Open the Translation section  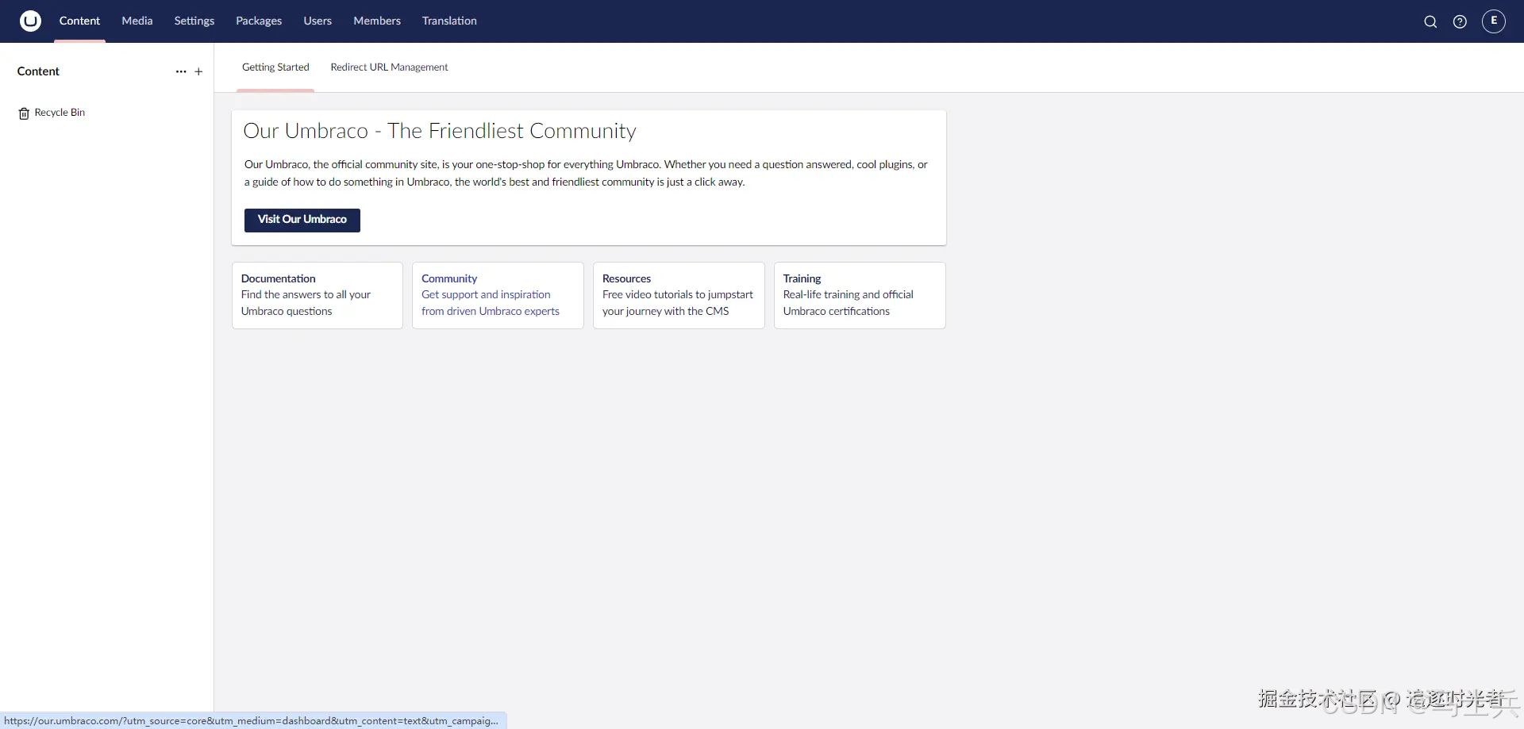pyautogui.click(x=449, y=21)
